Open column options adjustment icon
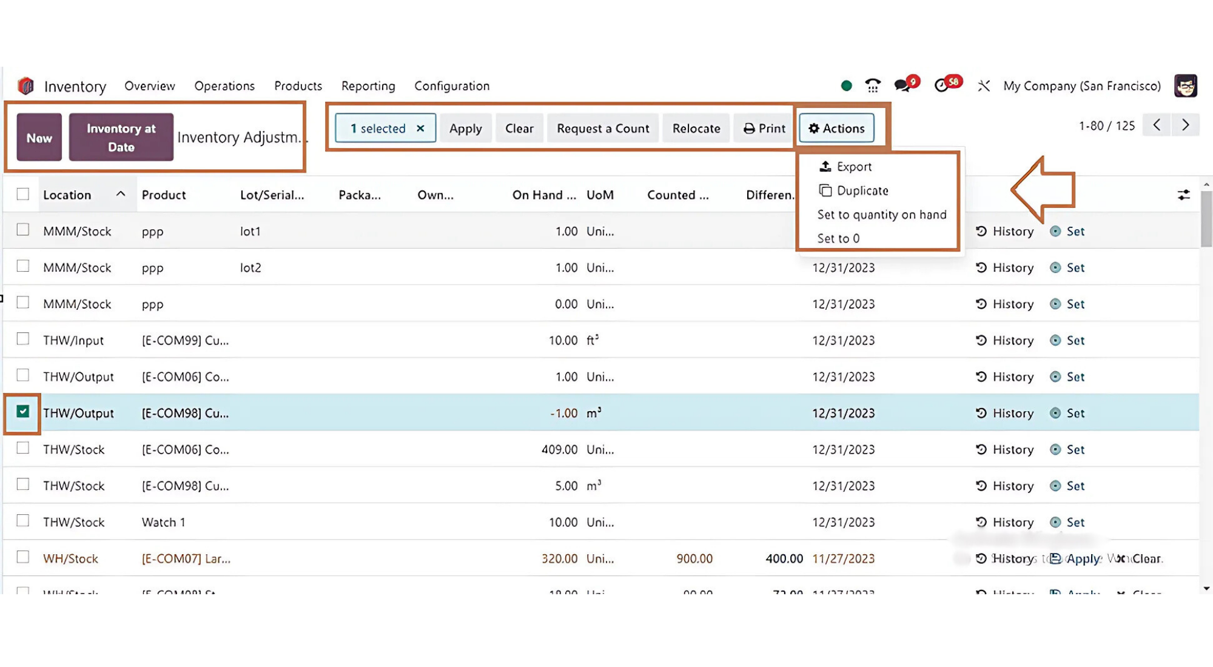This screenshot has width=1213, height=667. tap(1183, 195)
